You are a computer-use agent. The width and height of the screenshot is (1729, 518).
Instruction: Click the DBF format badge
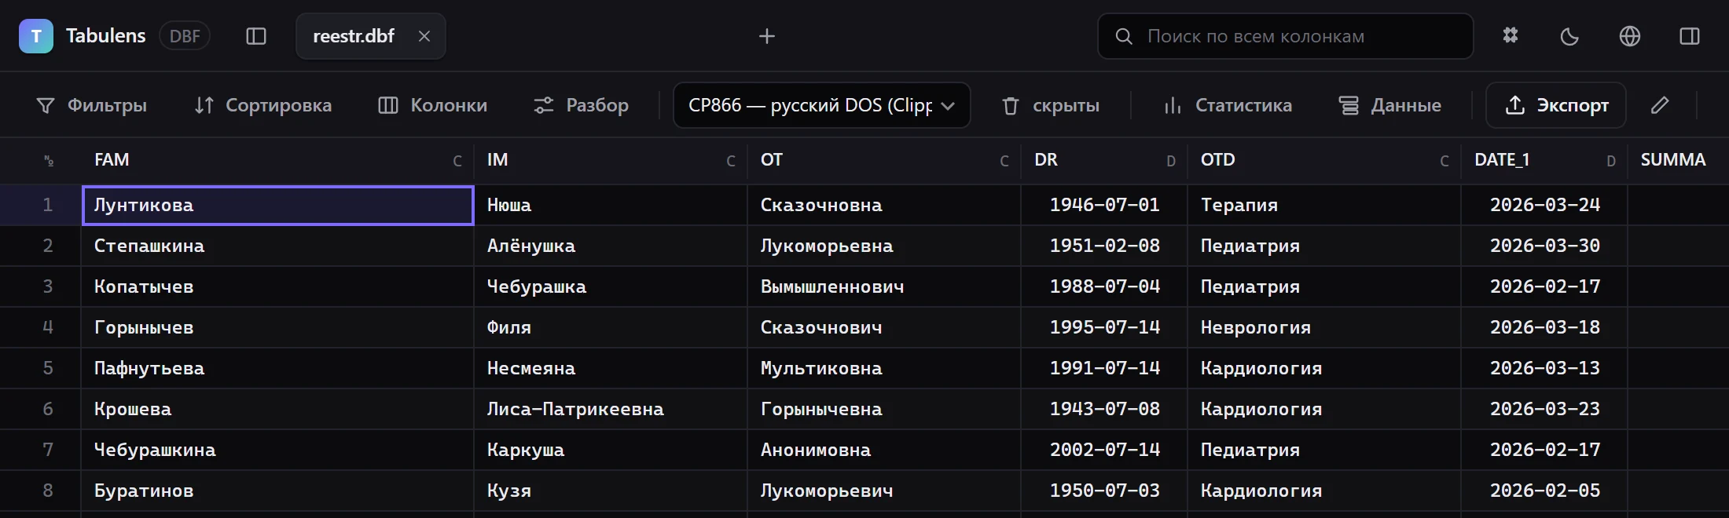[x=185, y=36]
